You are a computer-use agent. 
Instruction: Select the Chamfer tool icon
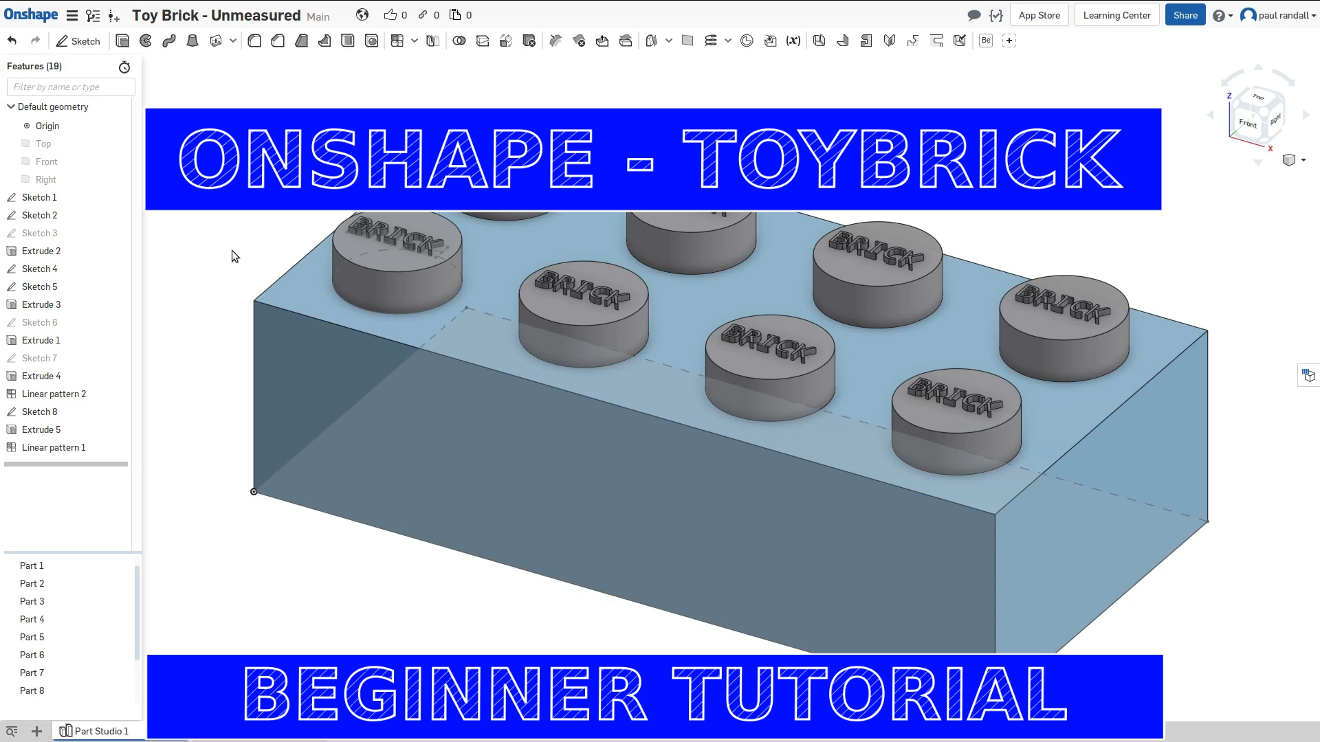point(278,41)
